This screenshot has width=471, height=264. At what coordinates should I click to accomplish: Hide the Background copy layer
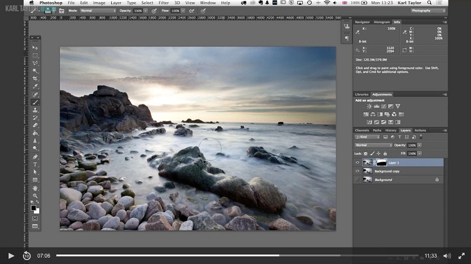click(358, 171)
